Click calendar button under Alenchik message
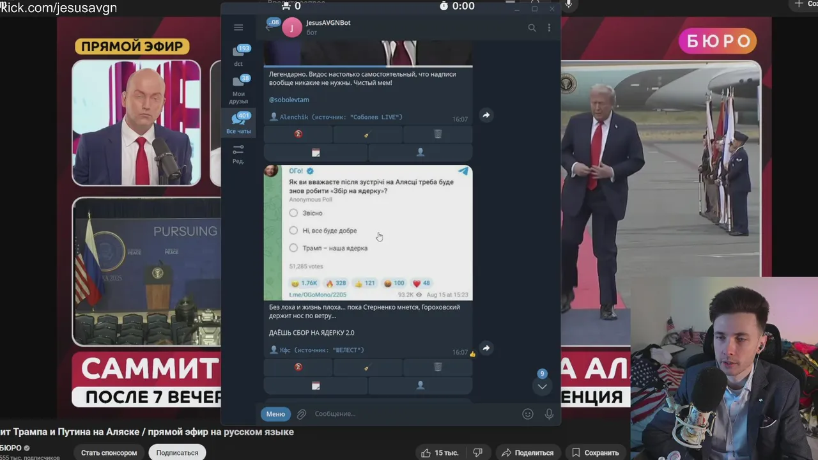 click(x=316, y=152)
